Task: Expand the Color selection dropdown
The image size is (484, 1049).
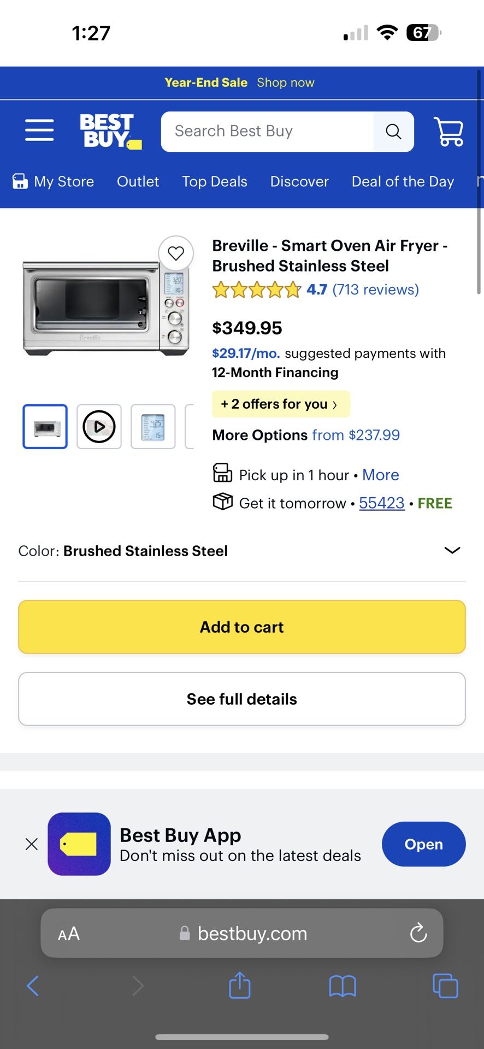Action: coord(452,550)
